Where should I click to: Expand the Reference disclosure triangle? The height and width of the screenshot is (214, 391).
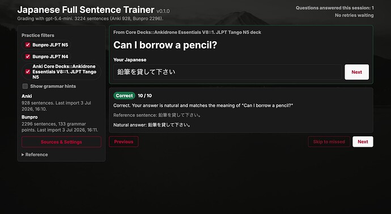(23, 155)
